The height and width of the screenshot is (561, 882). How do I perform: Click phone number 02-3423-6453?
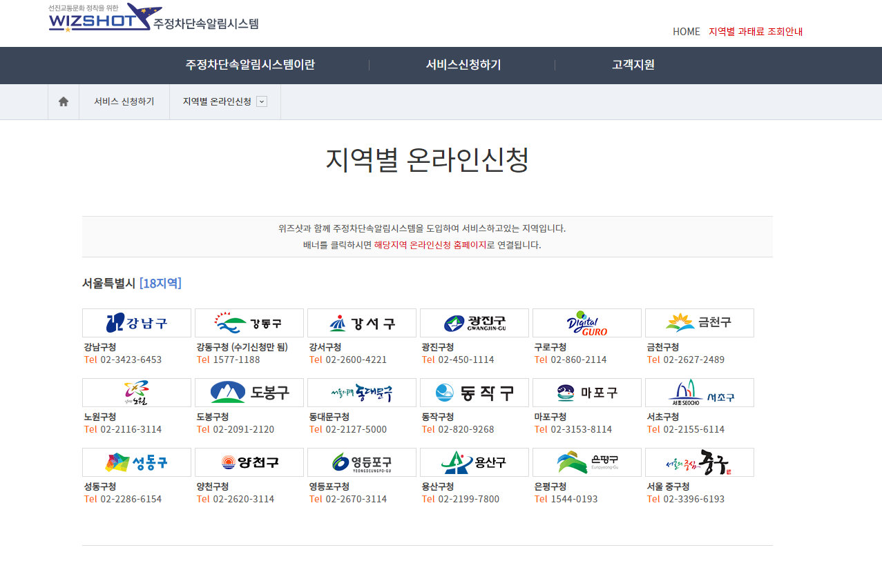[131, 360]
